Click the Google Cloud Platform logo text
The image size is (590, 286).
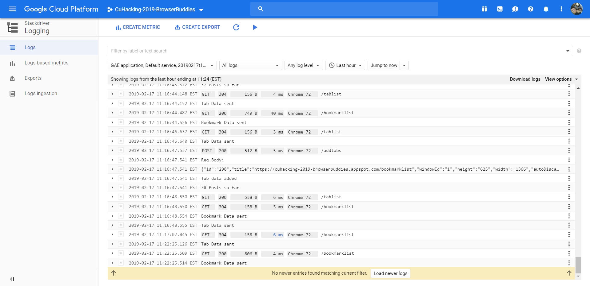click(x=61, y=9)
